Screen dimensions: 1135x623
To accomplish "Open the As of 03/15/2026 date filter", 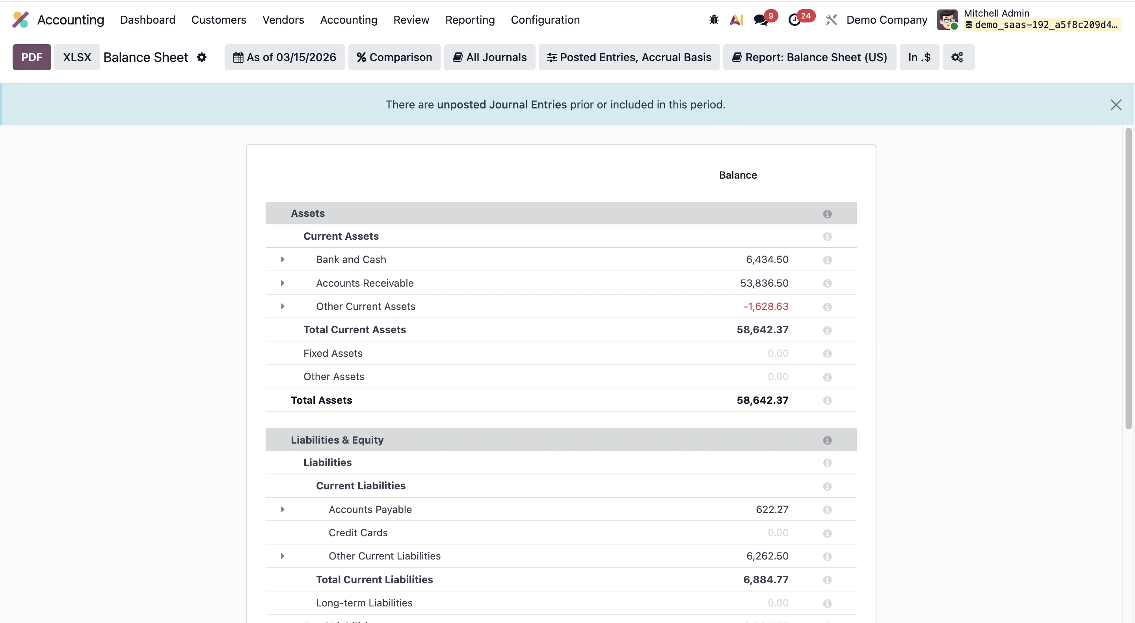I will (285, 57).
